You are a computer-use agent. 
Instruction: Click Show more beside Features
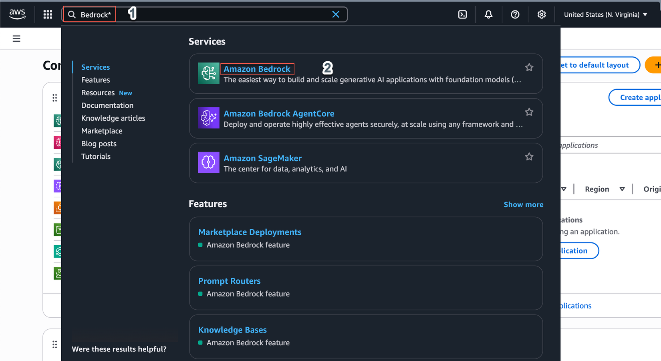523,204
